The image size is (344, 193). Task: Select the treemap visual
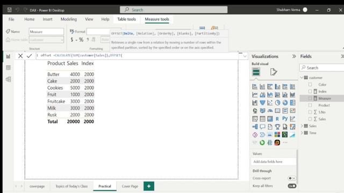click(x=292, y=102)
